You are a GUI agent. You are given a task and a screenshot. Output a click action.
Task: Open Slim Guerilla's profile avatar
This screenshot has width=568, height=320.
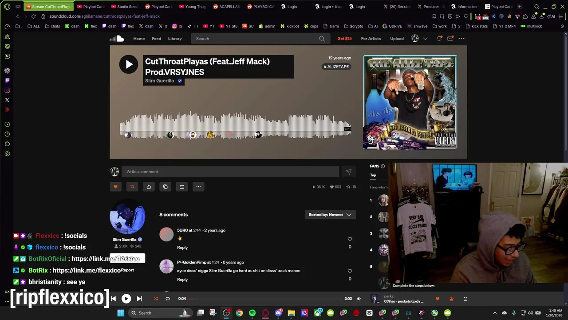pyautogui.click(x=127, y=216)
